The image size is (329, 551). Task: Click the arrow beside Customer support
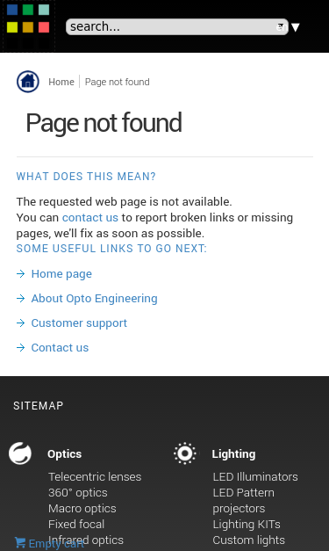pos(21,323)
